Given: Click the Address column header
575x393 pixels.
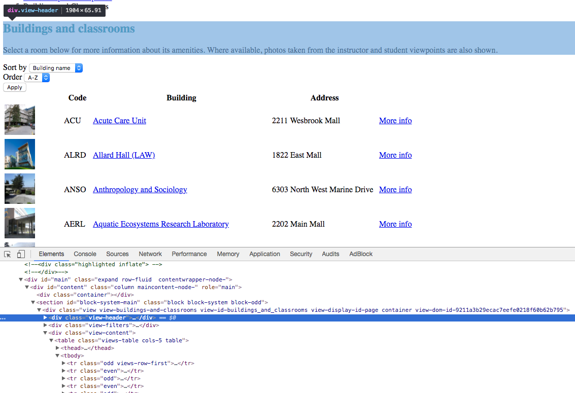Looking at the screenshot, I should tap(324, 98).
